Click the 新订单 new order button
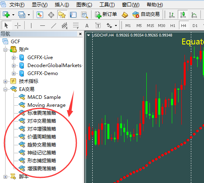The image size is (204, 183). [x=106, y=14]
